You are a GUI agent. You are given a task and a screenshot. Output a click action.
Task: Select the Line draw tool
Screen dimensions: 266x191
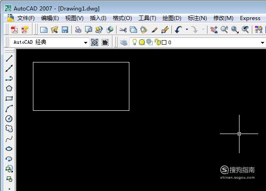pyautogui.click(x=9, y=58)
